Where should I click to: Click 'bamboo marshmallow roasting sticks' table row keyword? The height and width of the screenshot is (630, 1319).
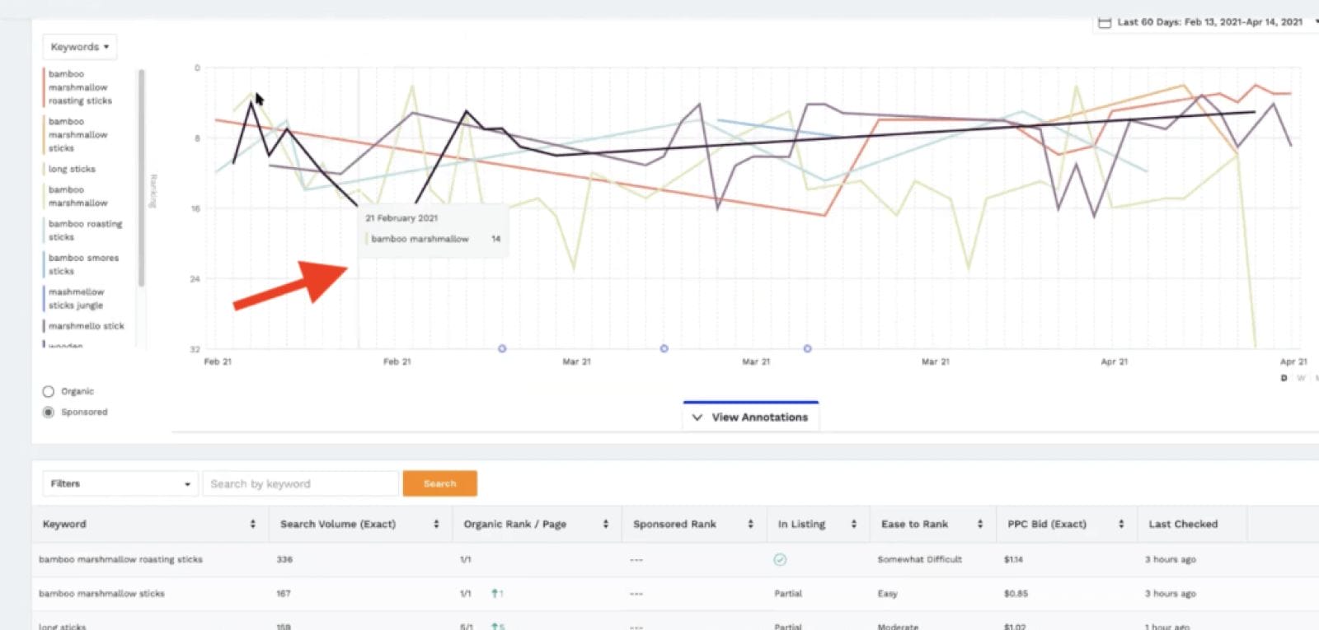coord(120,559)
